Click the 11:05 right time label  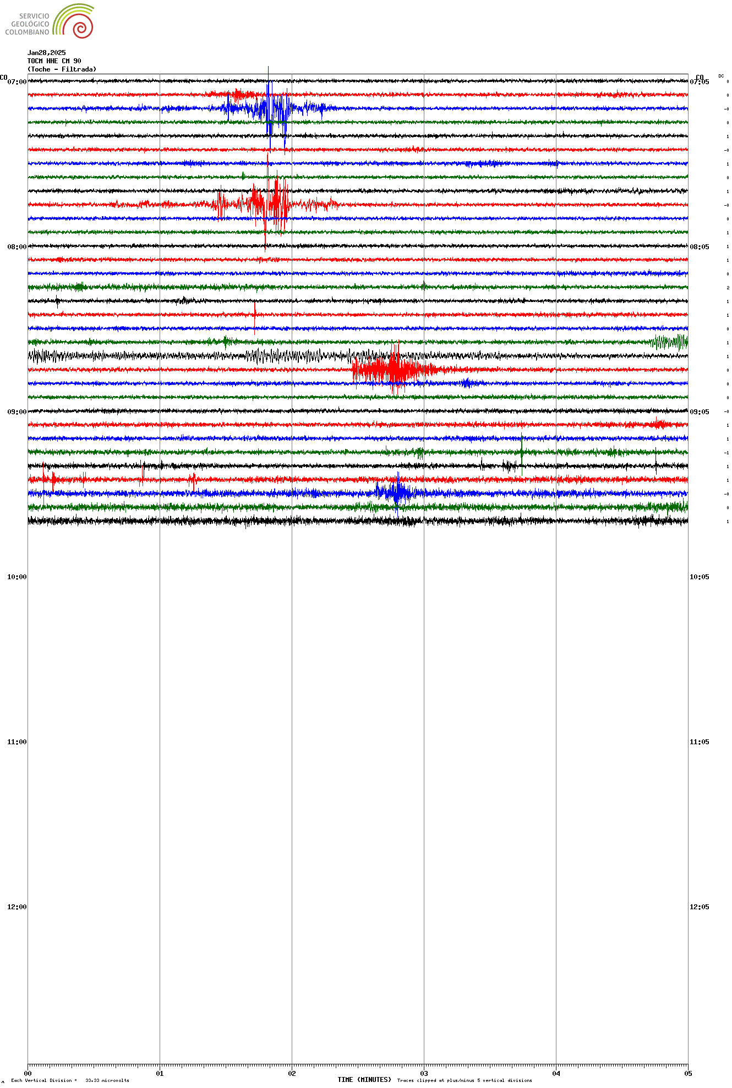click(x=699, y=742)
